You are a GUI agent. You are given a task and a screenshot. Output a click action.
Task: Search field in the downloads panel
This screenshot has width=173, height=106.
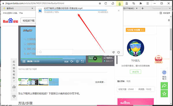[55, 52]
